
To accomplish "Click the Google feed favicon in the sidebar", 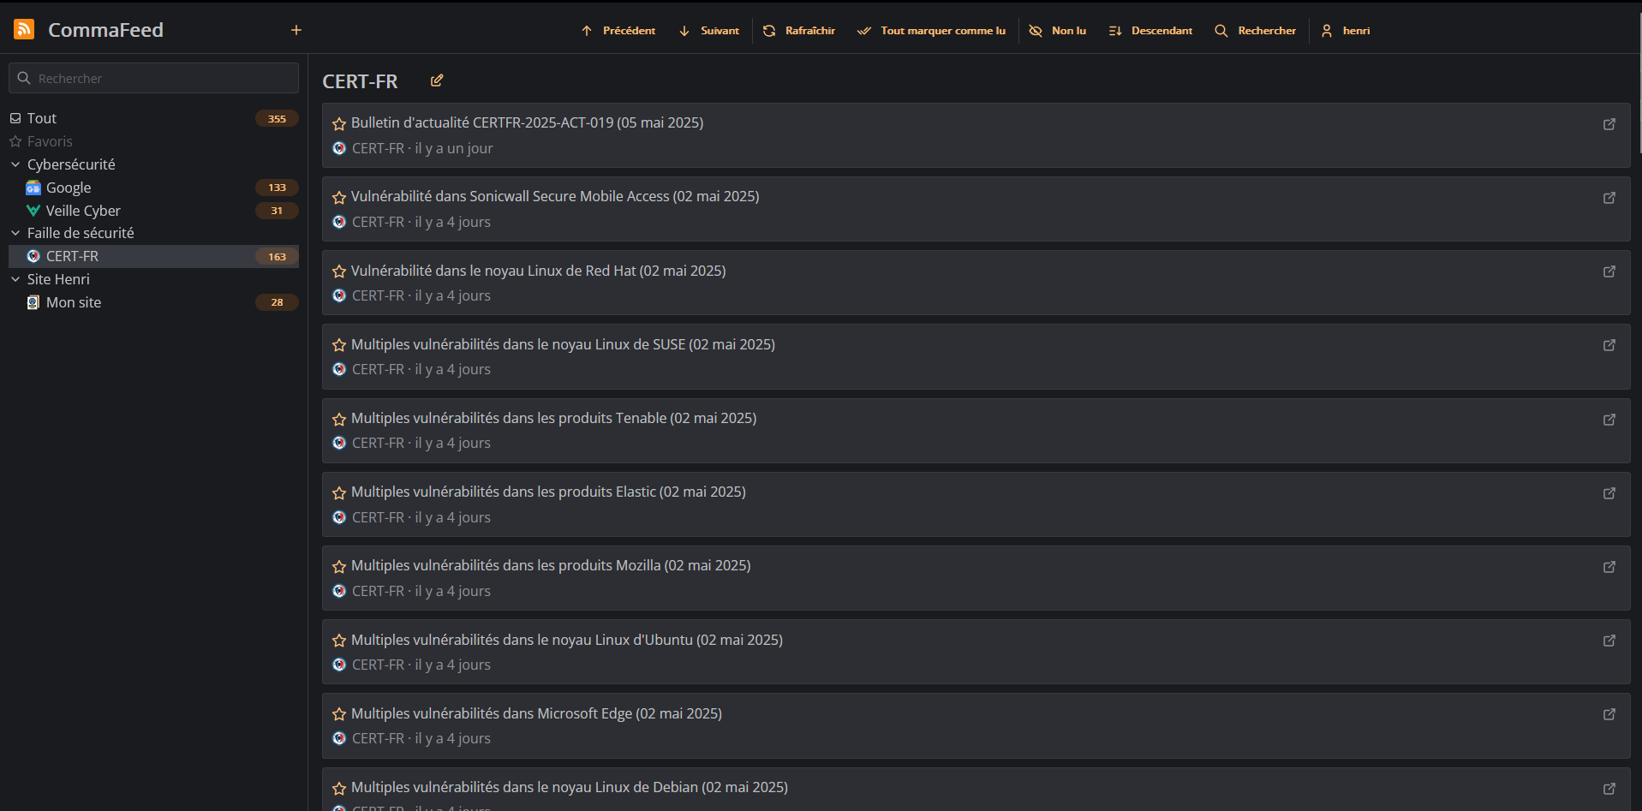I will click(33, 188).
